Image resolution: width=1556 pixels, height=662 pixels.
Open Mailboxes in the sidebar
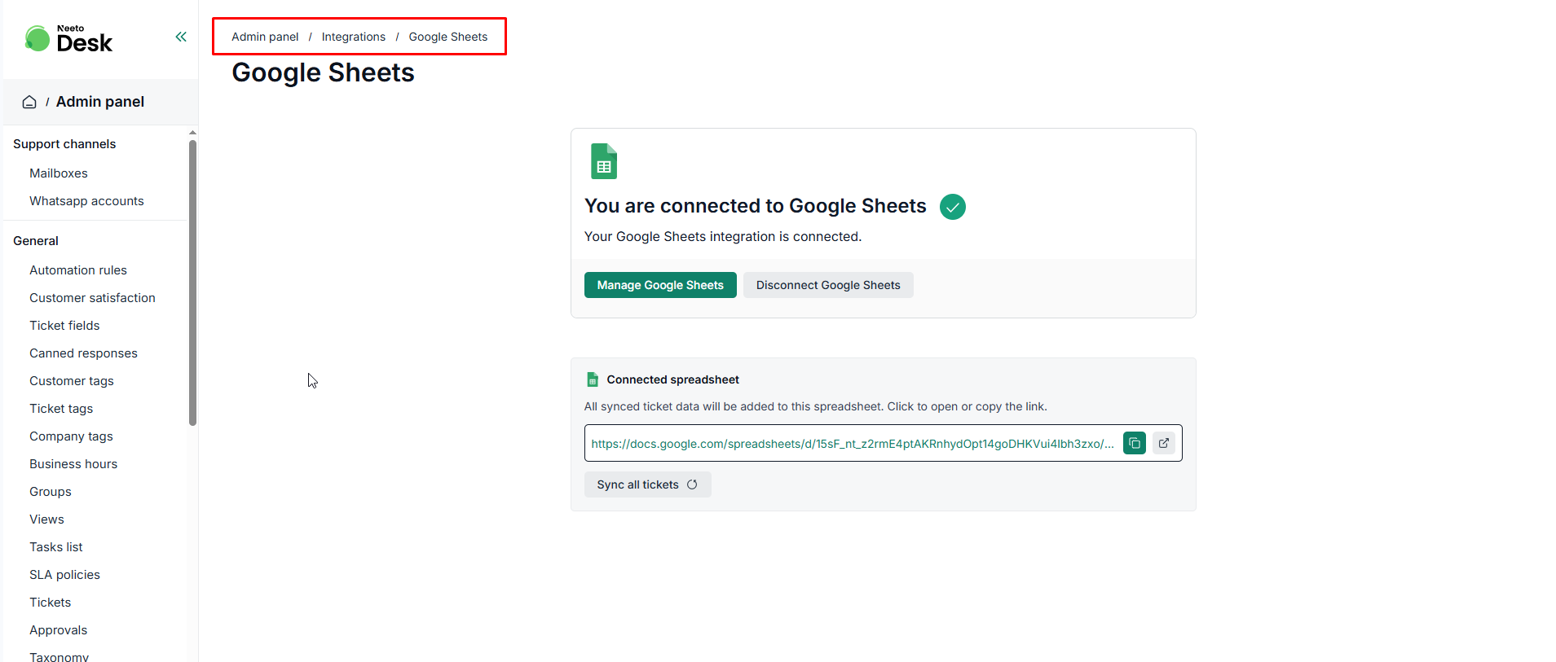pos(59,173)
